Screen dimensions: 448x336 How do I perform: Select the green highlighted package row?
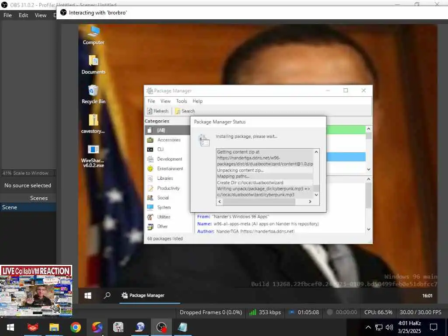(x=346, y=130)
